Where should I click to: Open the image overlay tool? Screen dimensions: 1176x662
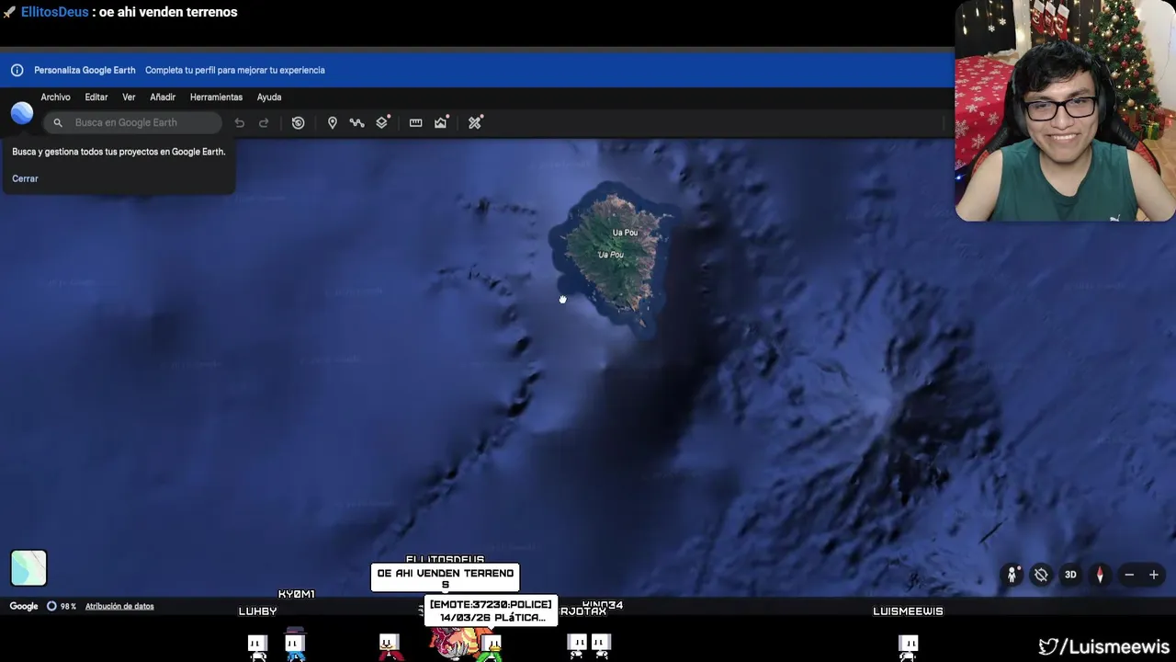point(442,122)
